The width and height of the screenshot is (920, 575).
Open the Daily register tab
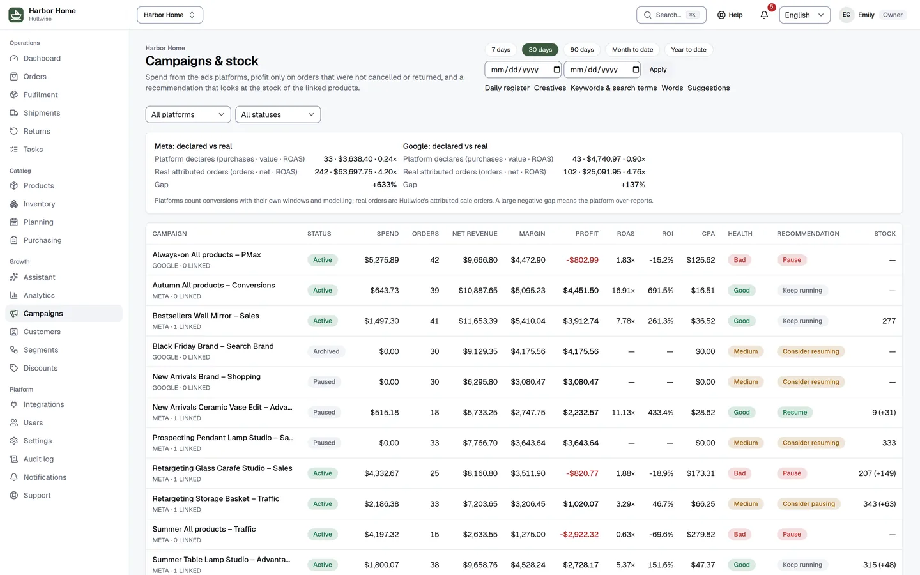pos(507,88)
